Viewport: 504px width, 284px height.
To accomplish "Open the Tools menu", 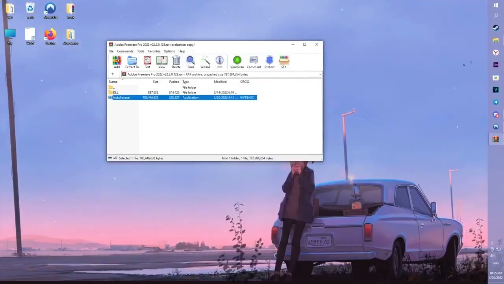I will point(141,51).
